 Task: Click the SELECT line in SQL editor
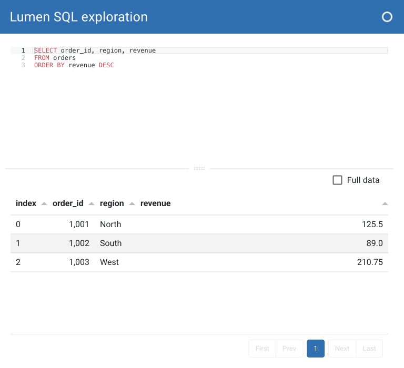[211, 50]
